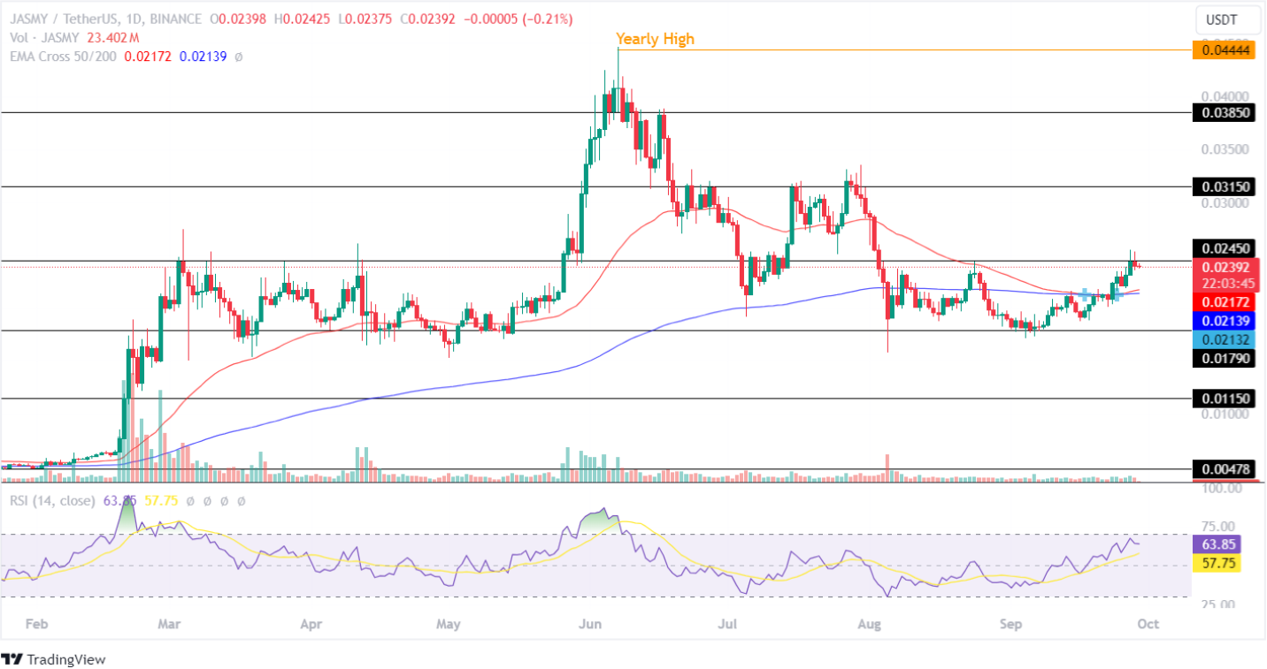Click the red 0.02172 value in EMA legend

pyautogui.click(x=147, y=57)
